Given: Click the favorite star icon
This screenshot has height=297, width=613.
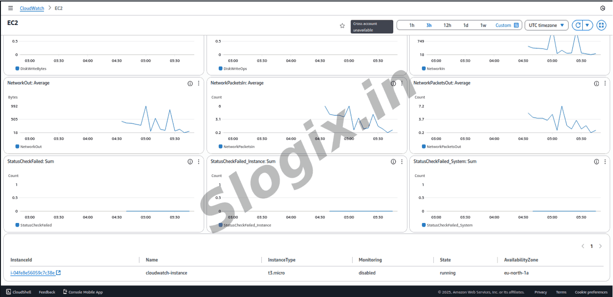Looking at the screenshot, I should click(x=342, y=26).
